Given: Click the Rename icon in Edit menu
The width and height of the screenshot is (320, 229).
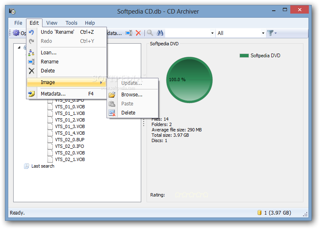Looking at the screenshot, I should click(31, 62).
